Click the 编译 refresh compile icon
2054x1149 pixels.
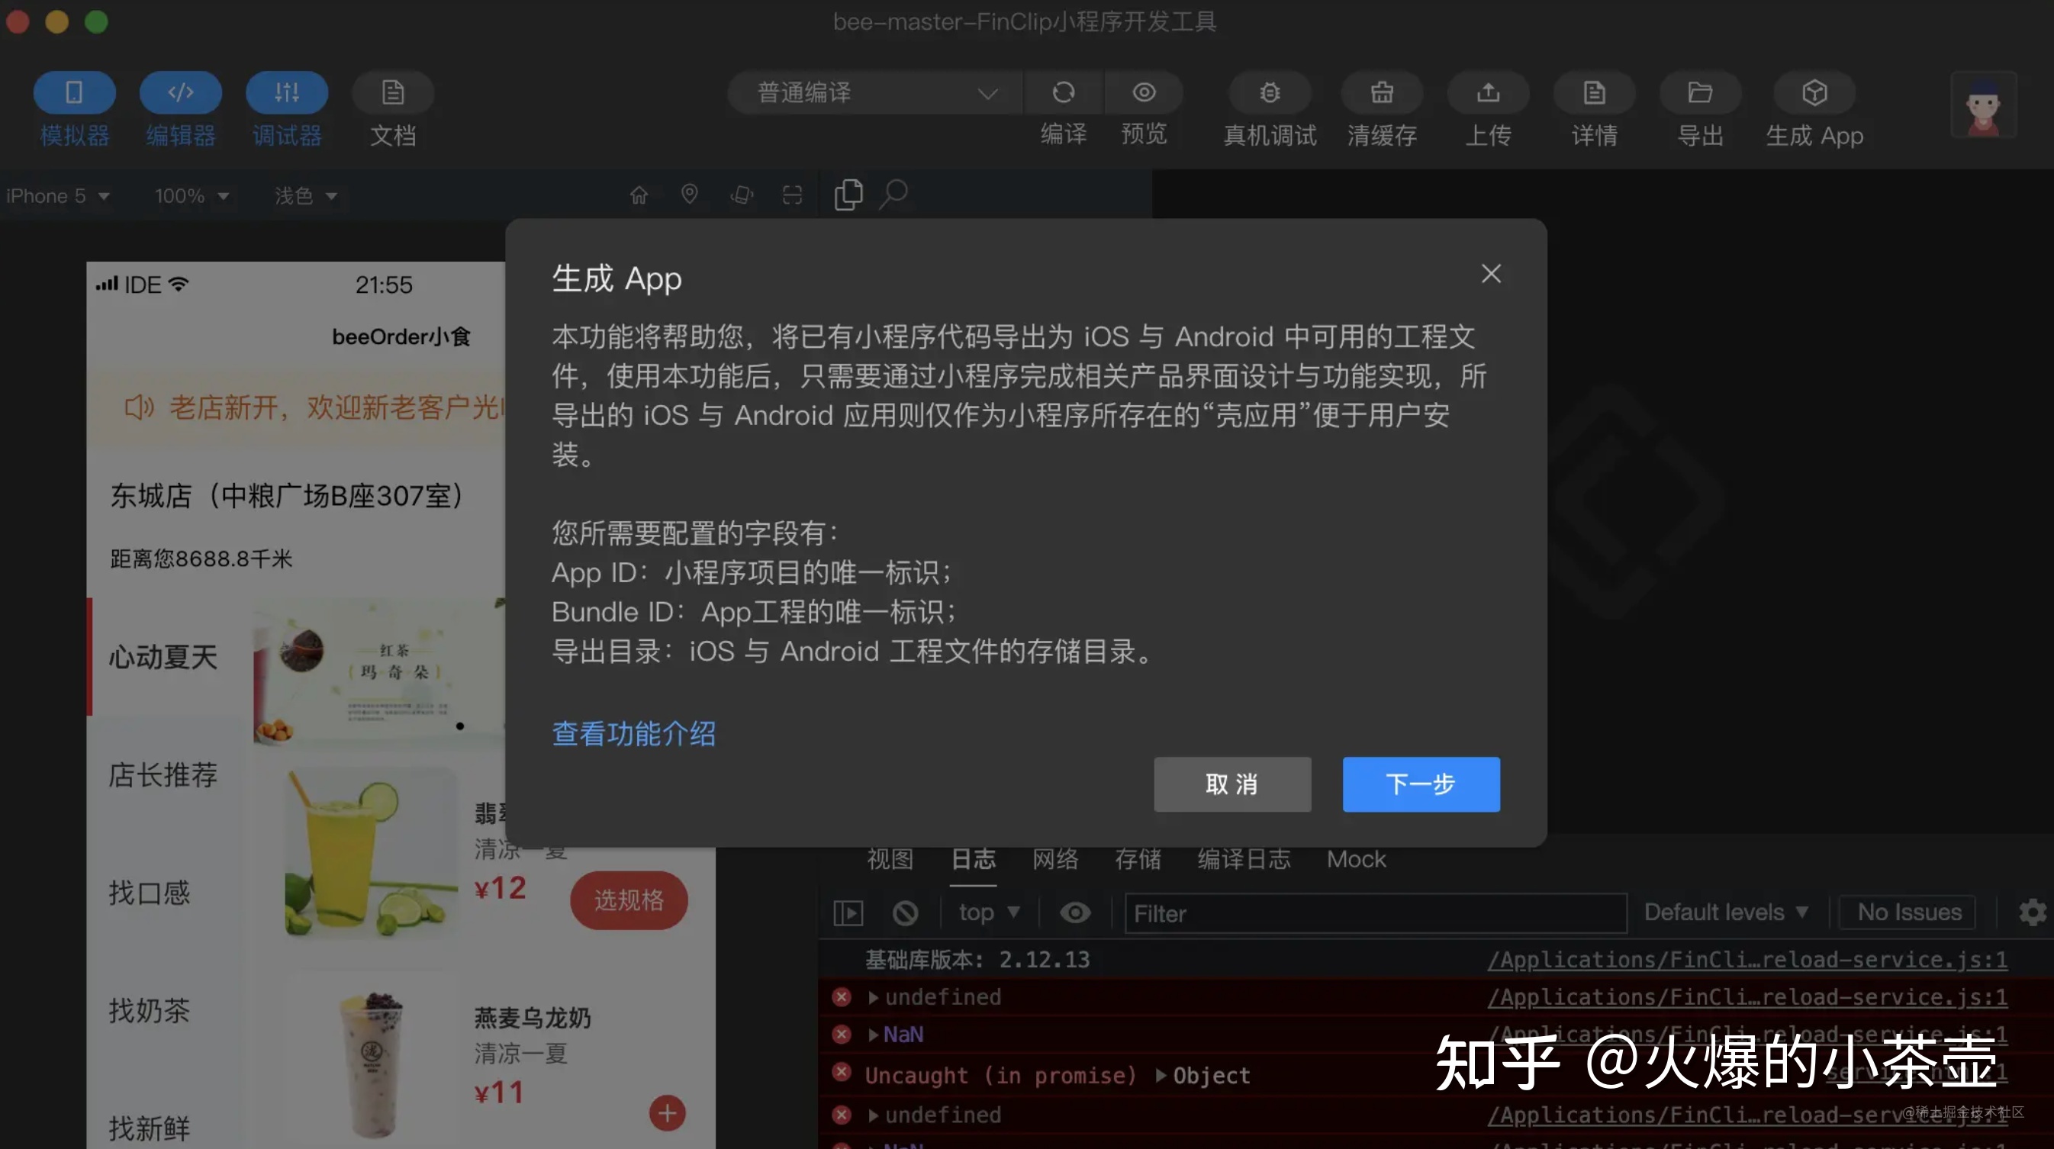tap(1063, 93)
